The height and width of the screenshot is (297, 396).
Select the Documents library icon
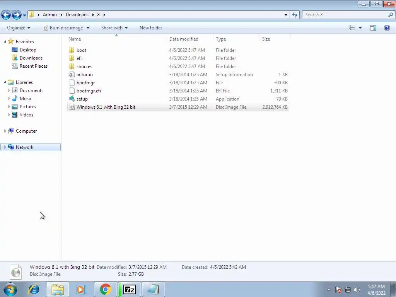pos(15,90)
